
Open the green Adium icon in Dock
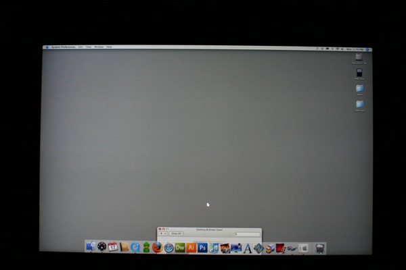pyautogui.click(x=146, y=248)
